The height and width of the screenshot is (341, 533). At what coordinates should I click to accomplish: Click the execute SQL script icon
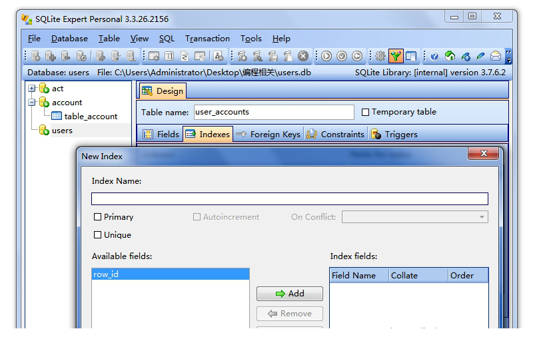click(243, 56)
